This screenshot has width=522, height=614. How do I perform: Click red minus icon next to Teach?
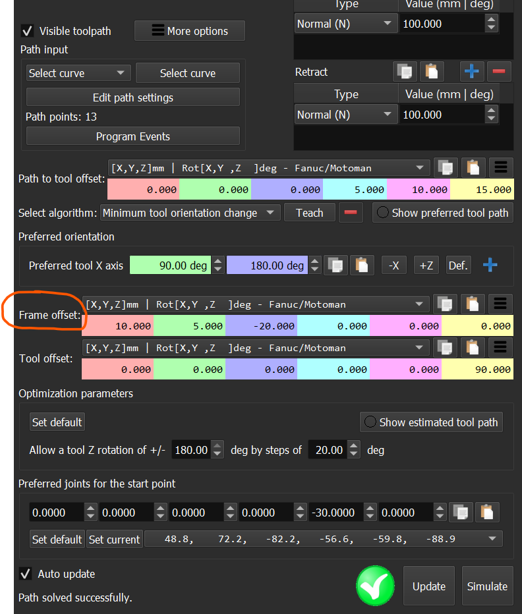click(x=351, y=213)
